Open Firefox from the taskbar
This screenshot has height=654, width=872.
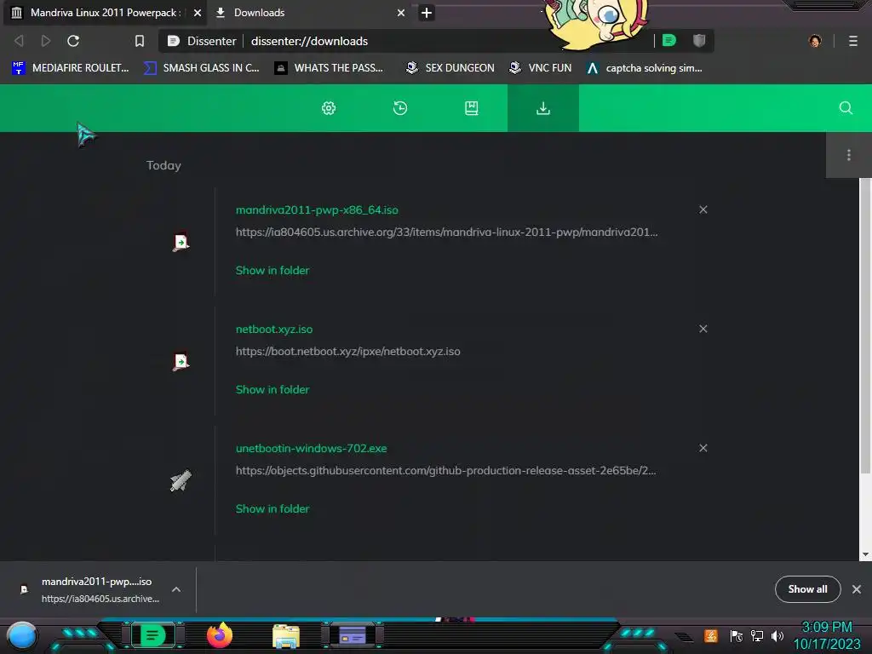point(220,635)
